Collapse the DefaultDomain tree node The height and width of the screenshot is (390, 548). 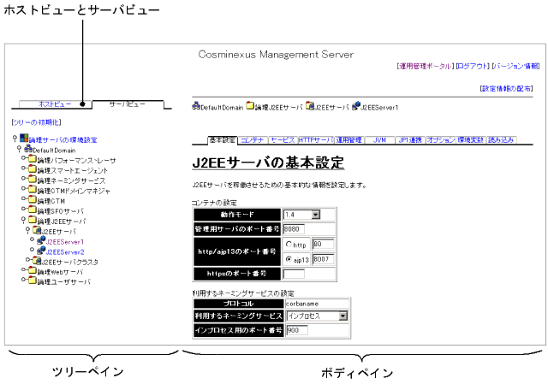pos(19,149)
